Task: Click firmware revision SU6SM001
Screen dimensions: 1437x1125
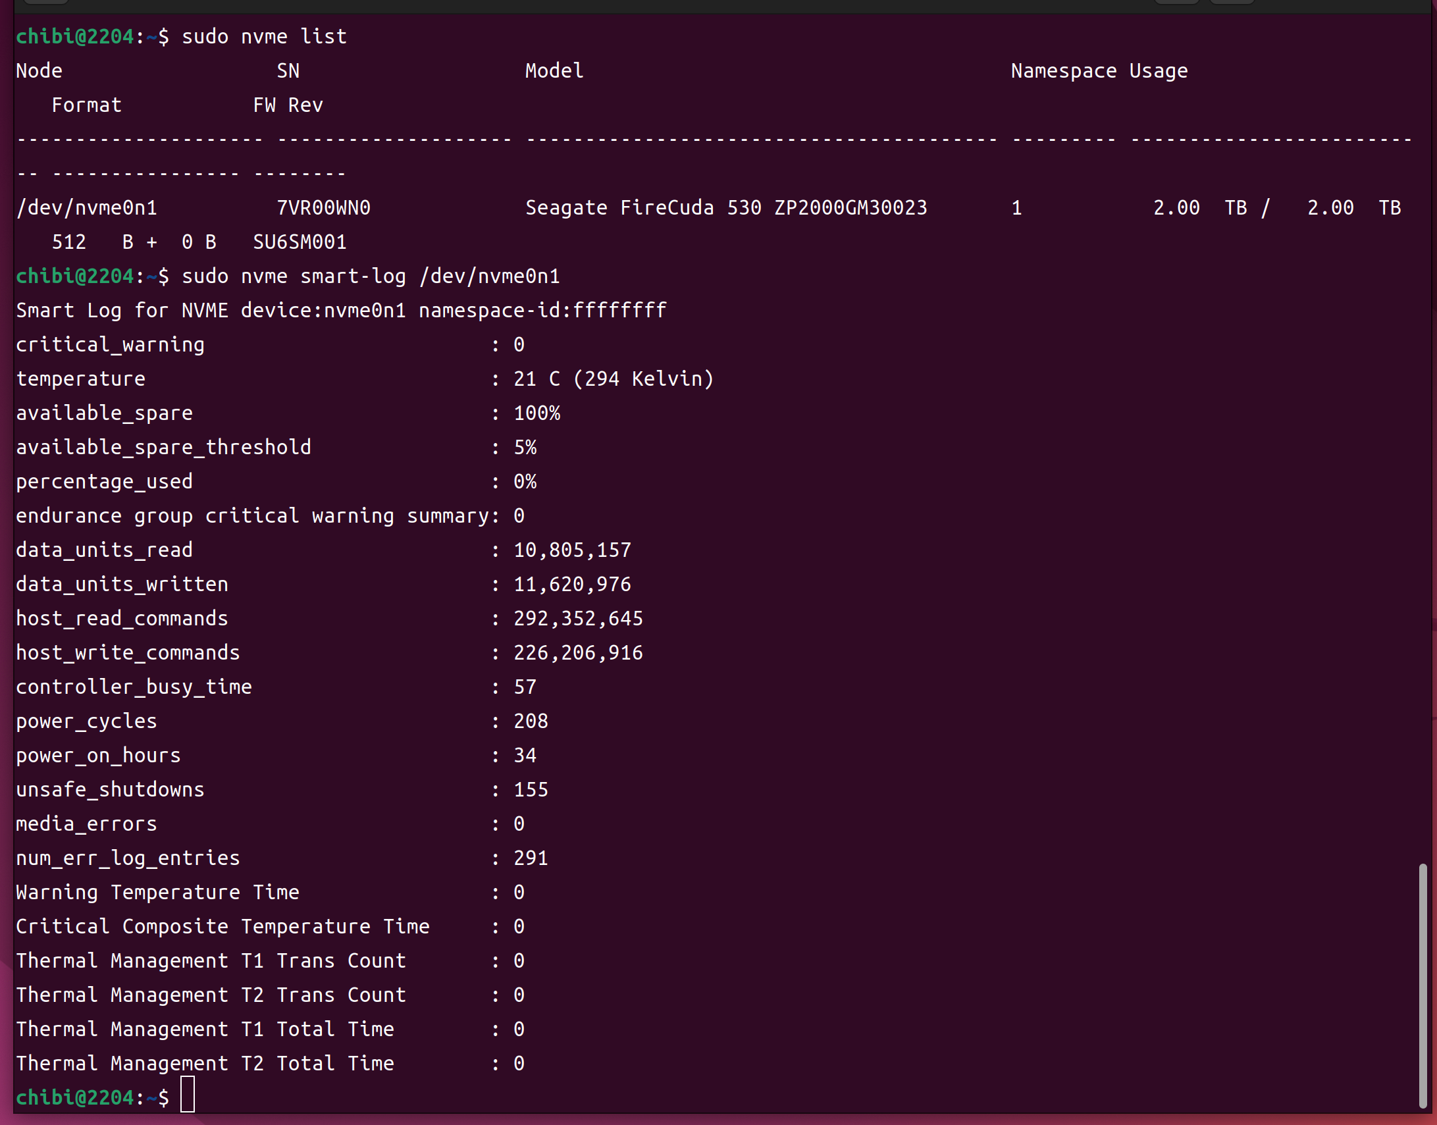Action: coord(300,242)
